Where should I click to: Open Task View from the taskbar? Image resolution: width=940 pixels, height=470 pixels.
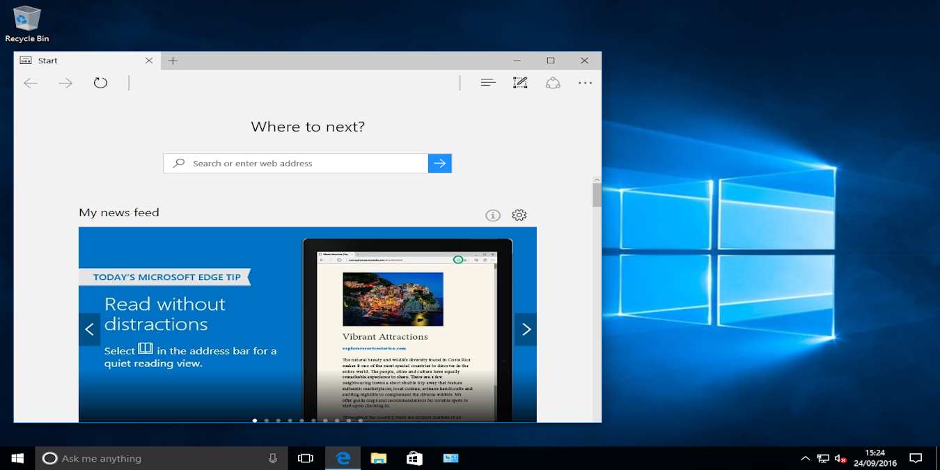click(x=306, y=458)
